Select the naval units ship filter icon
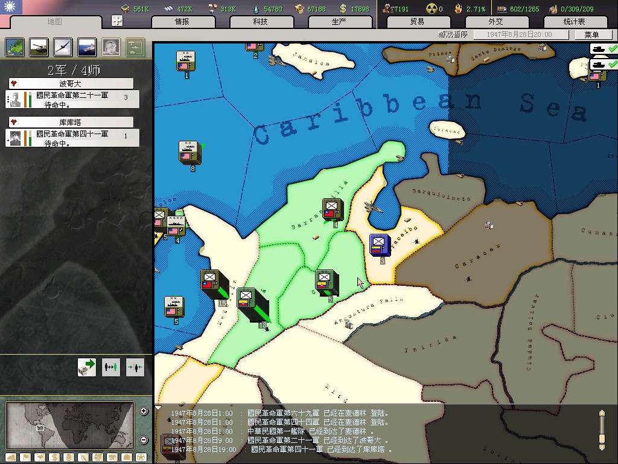The width and height of the screenshot is (618, 464). [87, 47]
